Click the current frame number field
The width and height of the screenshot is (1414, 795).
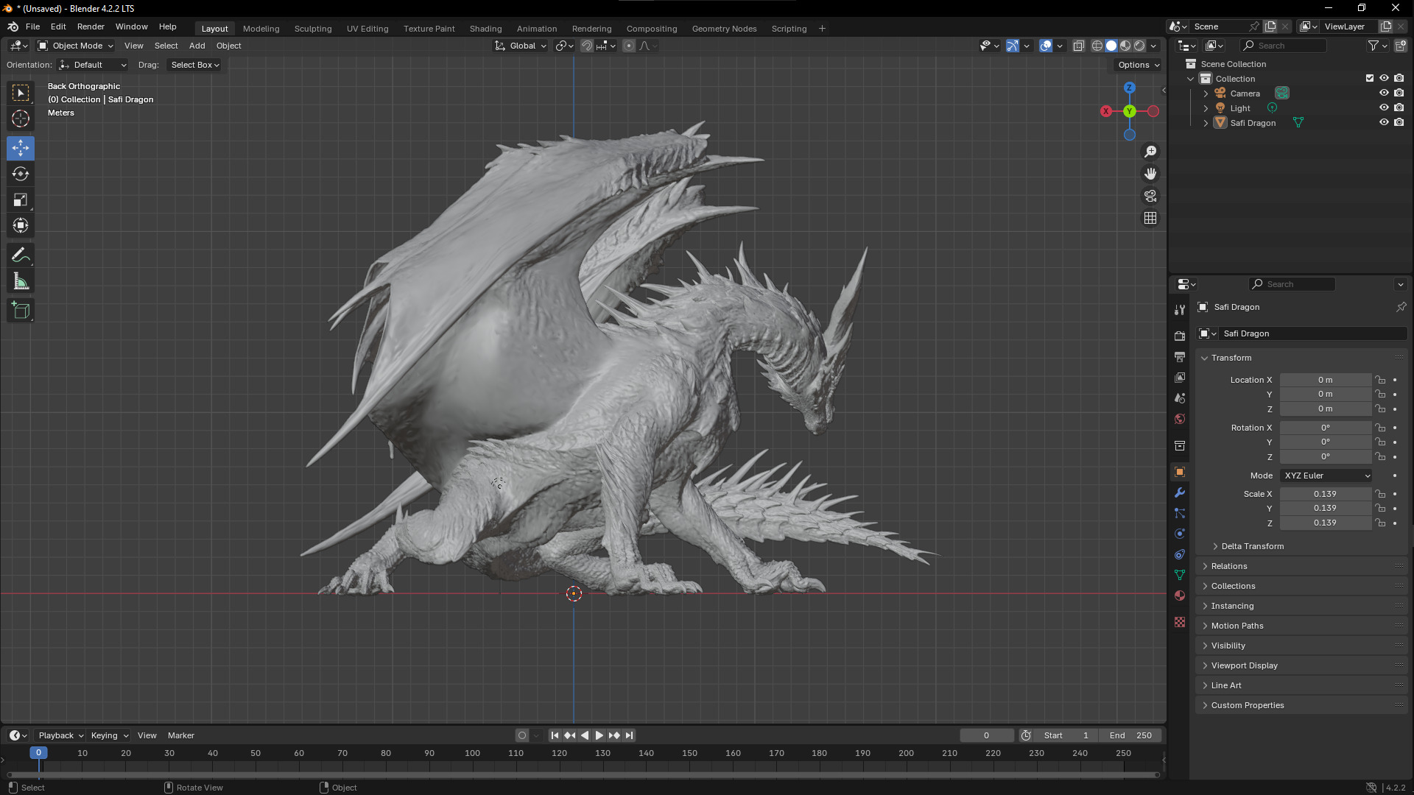987,735
